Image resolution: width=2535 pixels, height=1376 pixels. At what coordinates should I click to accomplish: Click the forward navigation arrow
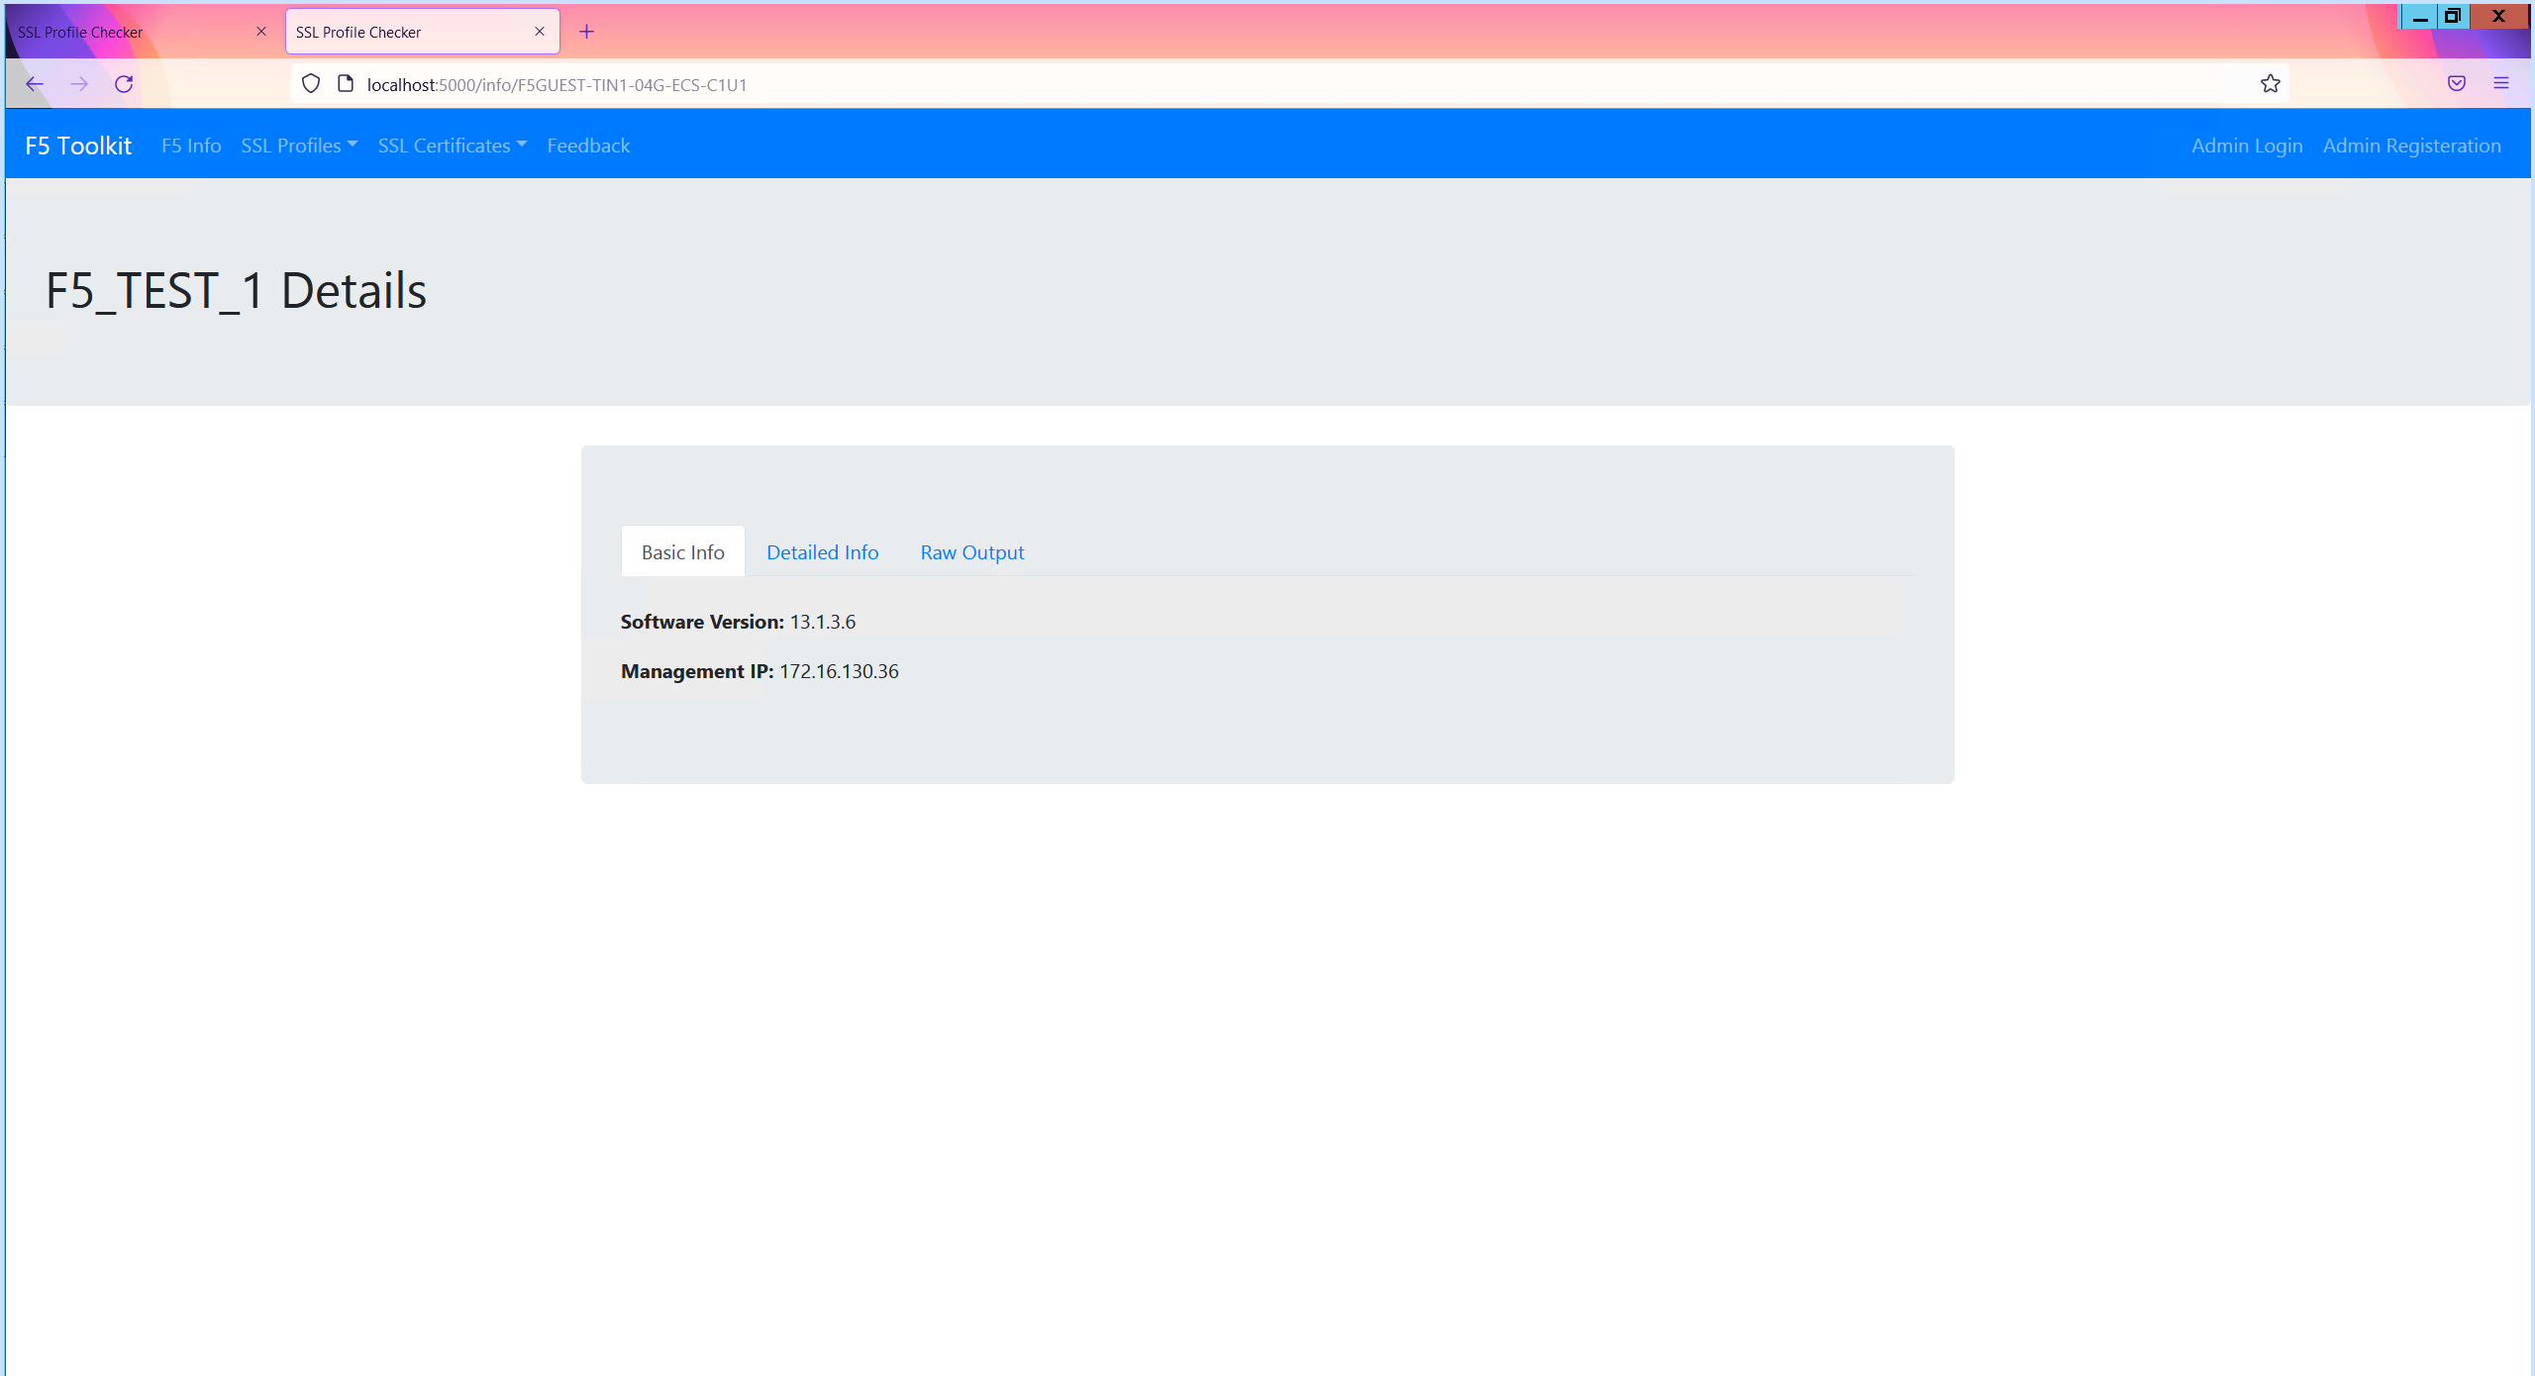pyautogui.click(x=79, y=84)
